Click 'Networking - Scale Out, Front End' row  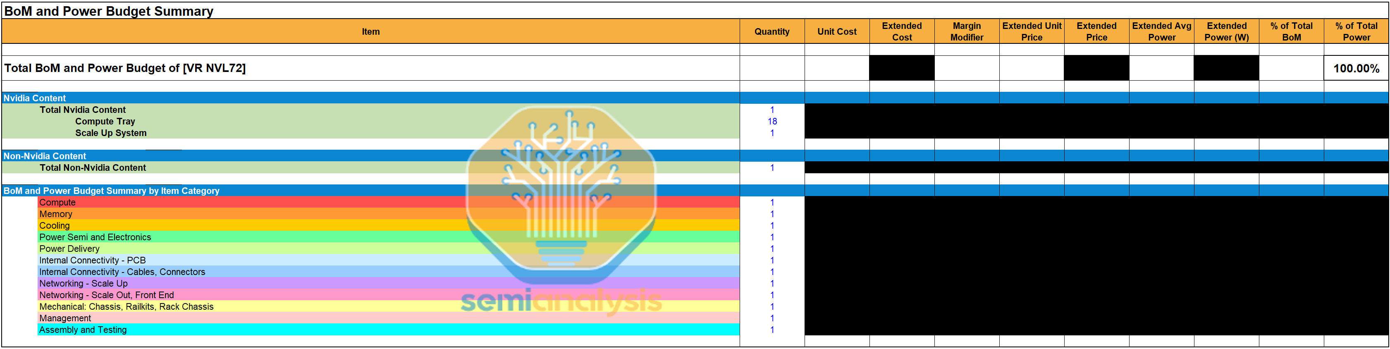point(389,295)
